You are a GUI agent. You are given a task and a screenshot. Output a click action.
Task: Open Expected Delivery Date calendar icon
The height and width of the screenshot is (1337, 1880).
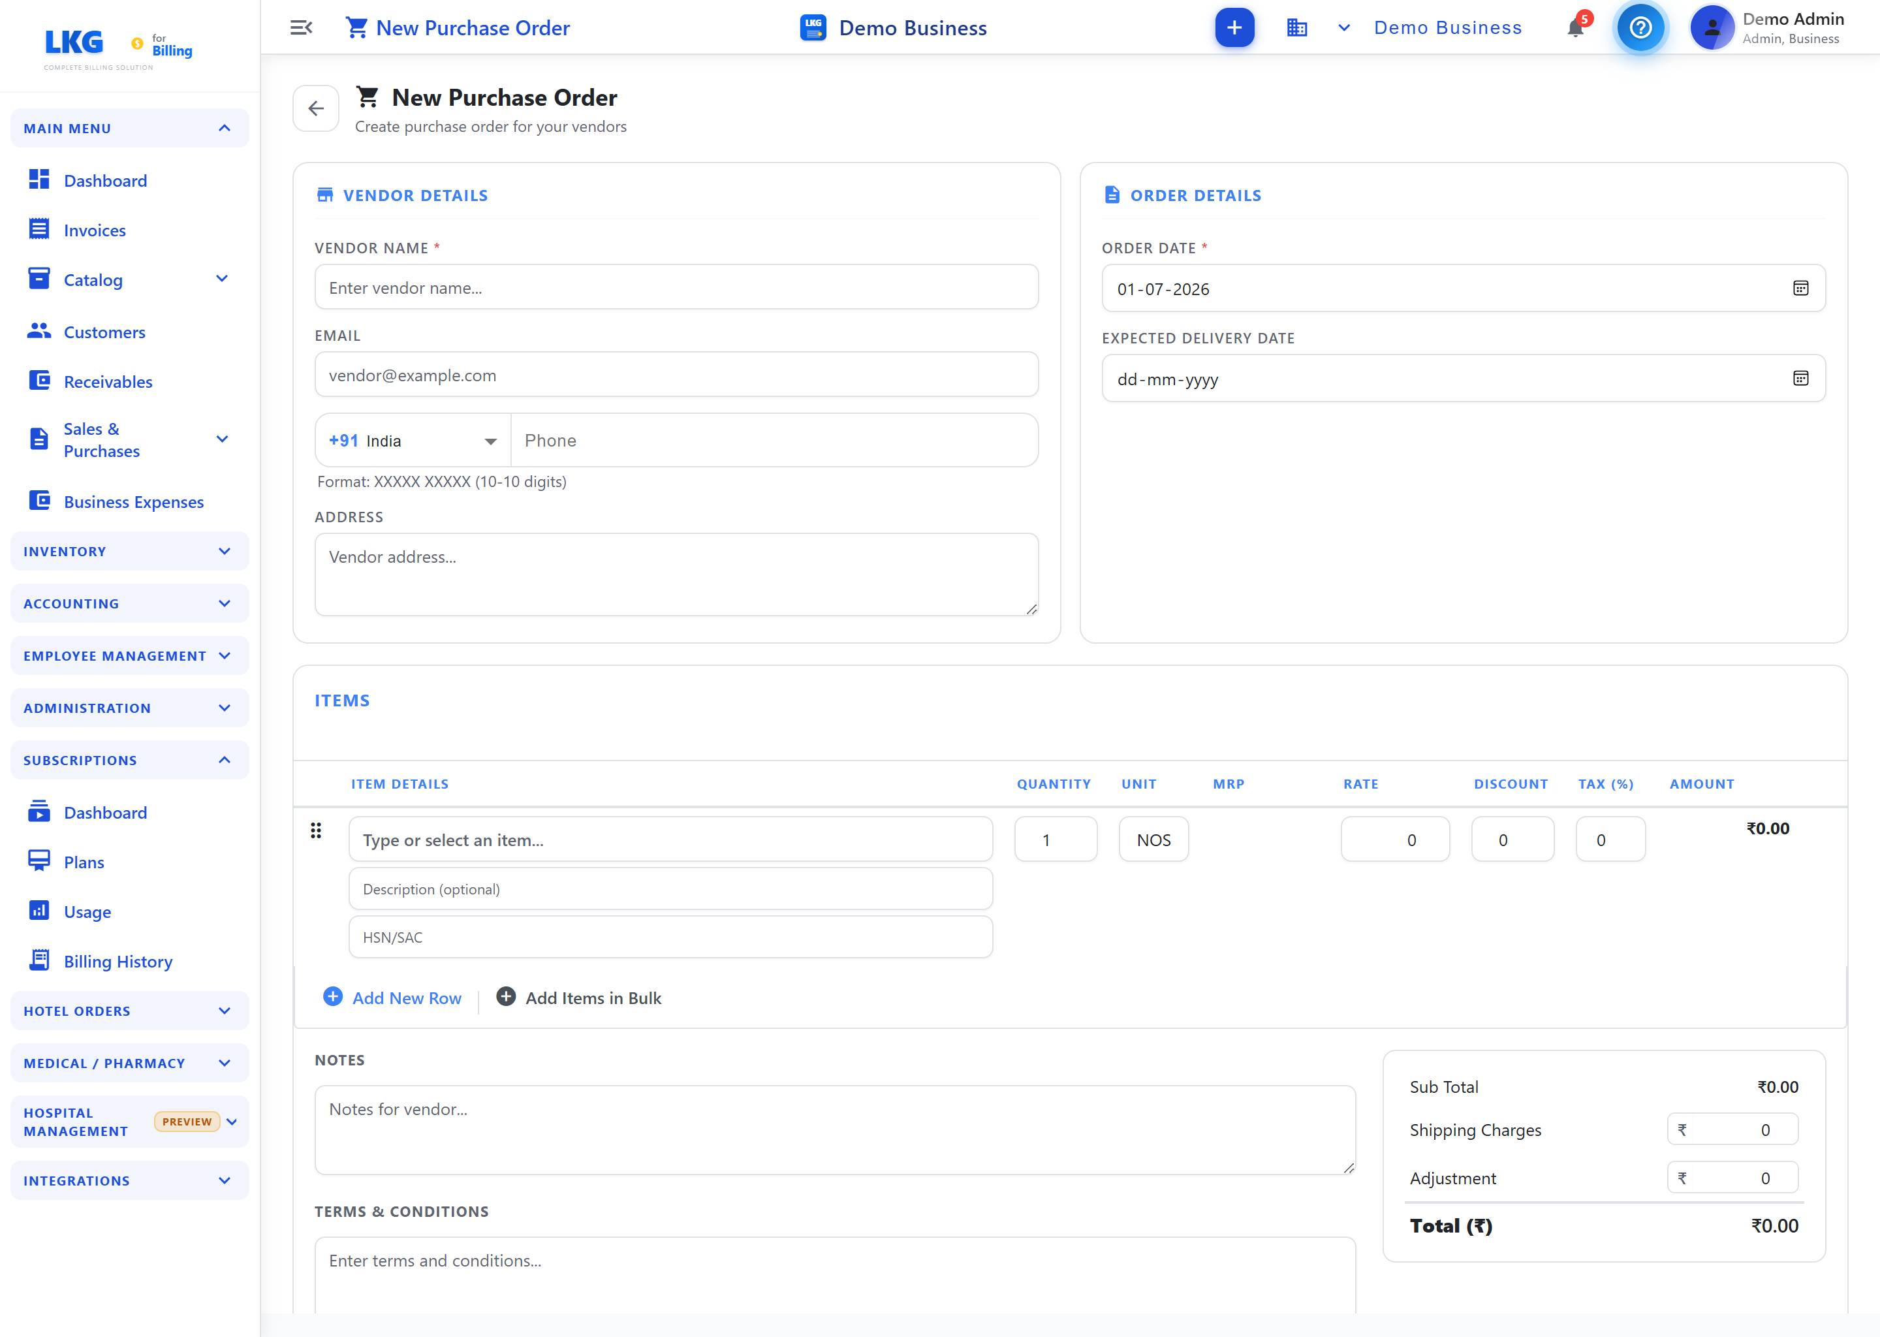[1800, 379]
